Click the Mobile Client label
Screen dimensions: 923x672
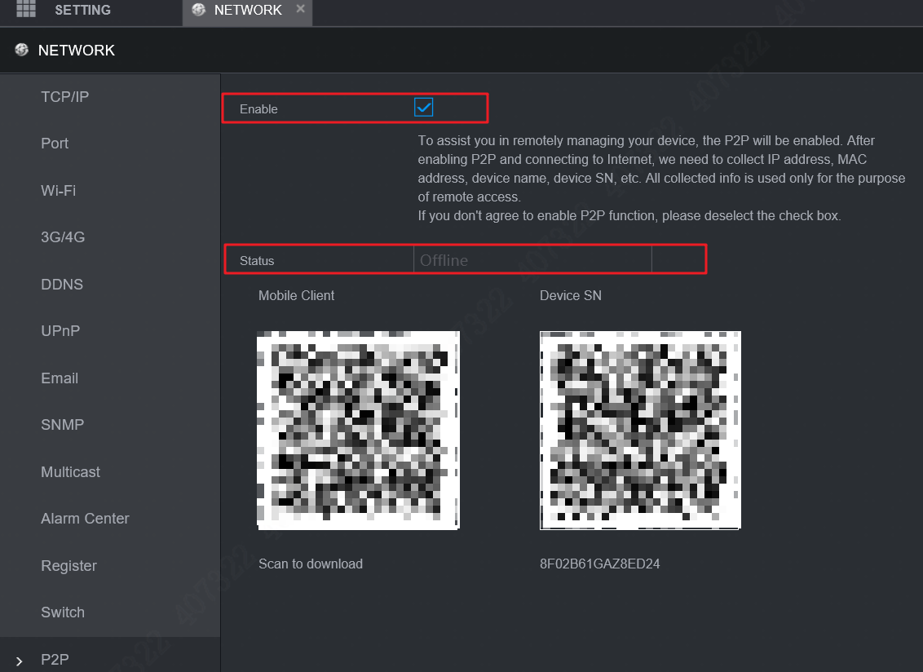pos(296,295)
